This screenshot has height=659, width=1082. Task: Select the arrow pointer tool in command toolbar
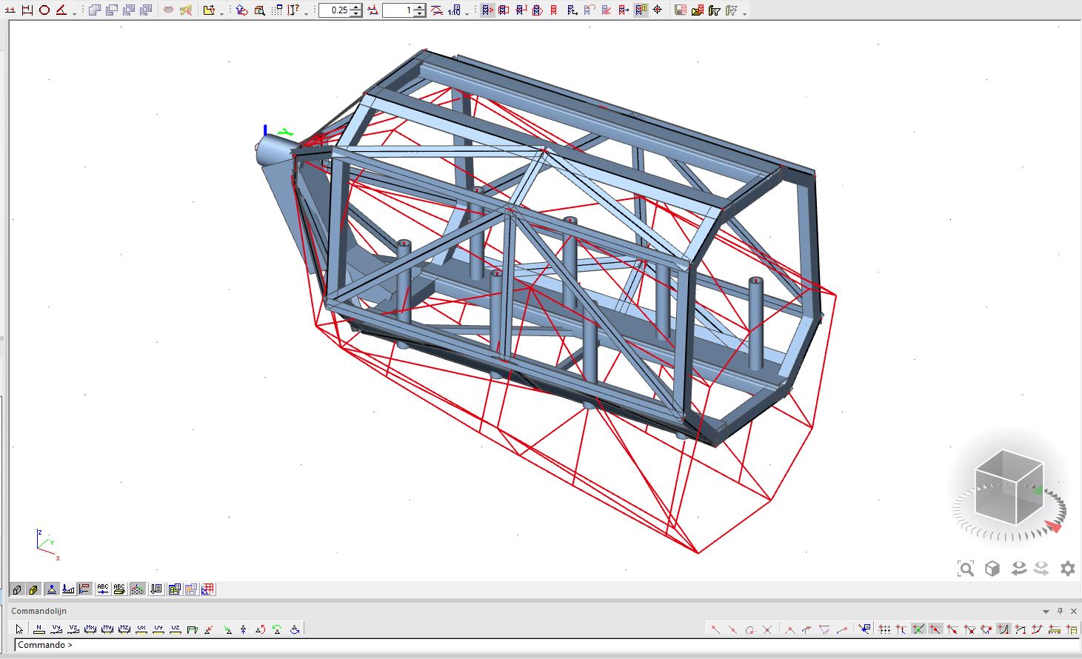click(x=20, y=629)
